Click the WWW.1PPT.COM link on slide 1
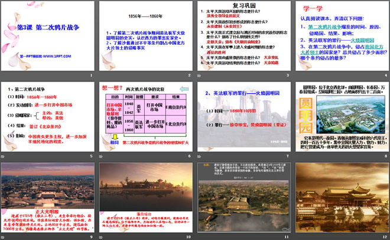This screenshot has height=240, width=390. (57, 57)
